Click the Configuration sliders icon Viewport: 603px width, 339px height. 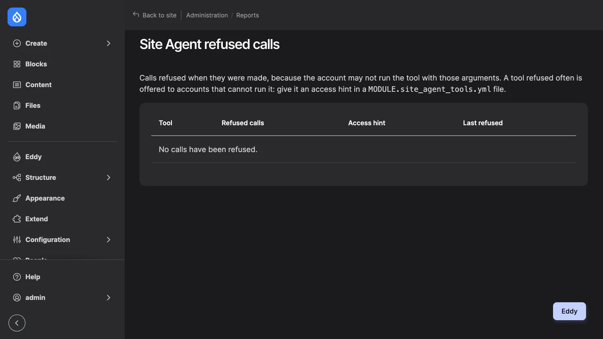click(x=17, y=240)
